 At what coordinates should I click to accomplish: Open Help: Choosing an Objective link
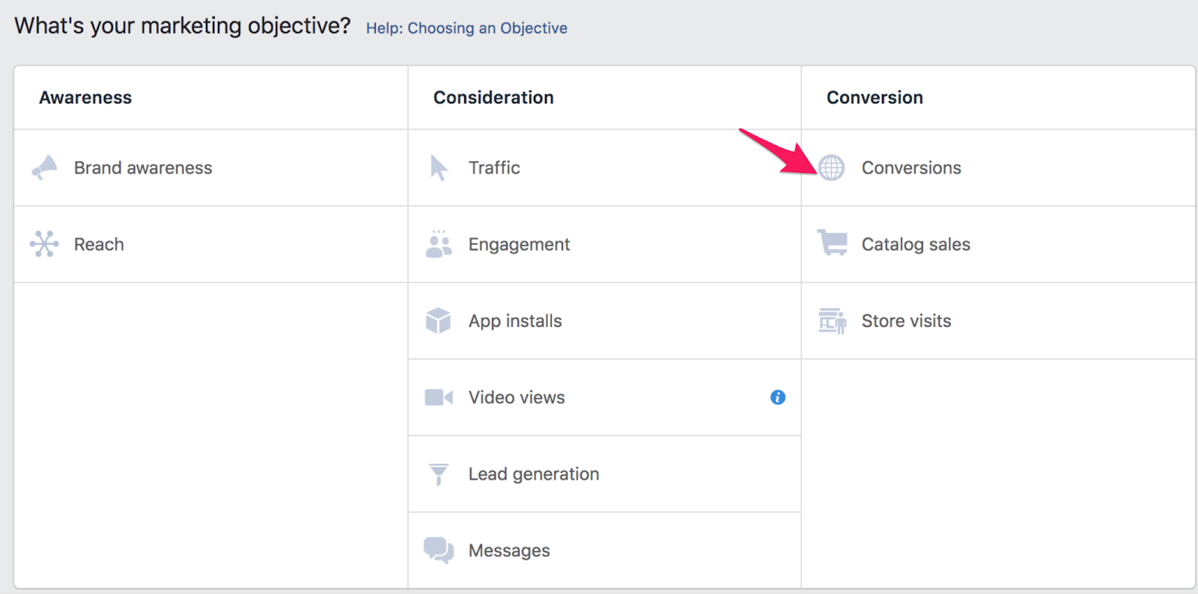tap(466, 28)
